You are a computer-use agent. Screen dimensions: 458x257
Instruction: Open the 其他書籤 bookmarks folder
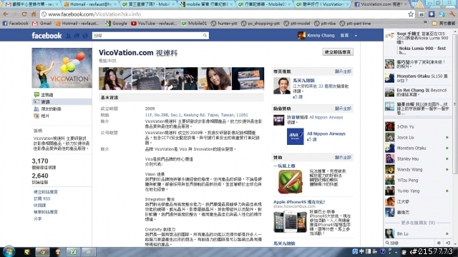coord(444,24)
